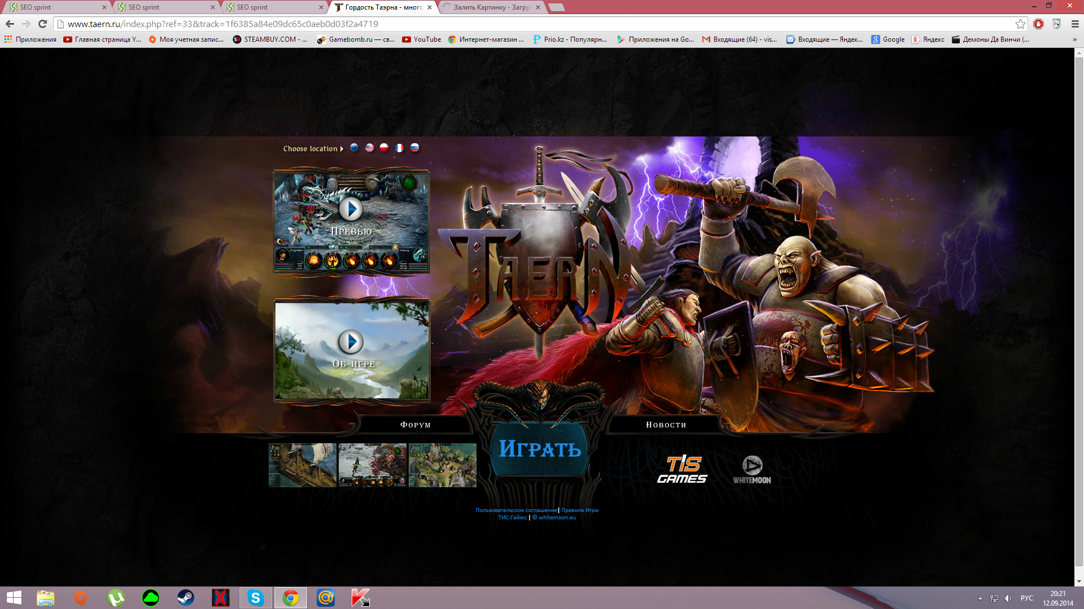This screenshot has height=609, width=1084.
Task: Open the Kaspersky shield extension icon
Action: click(1056, 24)
